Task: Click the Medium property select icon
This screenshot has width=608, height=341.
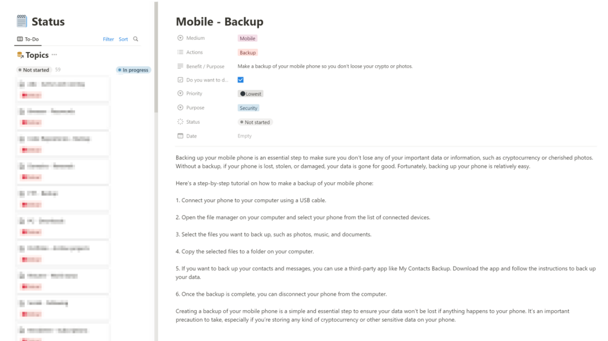Action: (180, 38)
